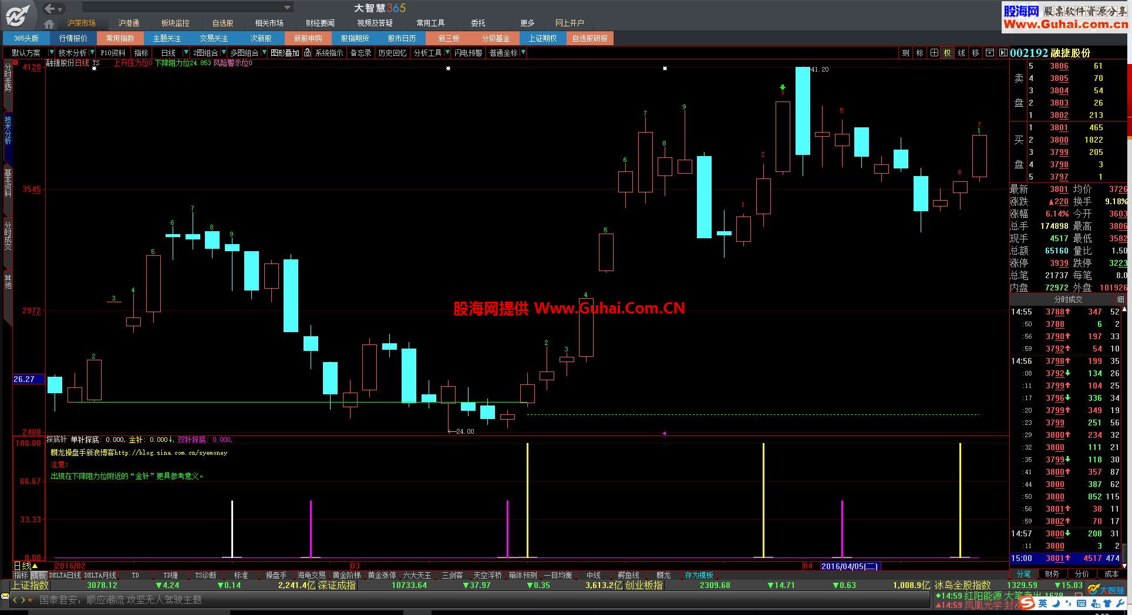Open the 常用工具 menu
The height and width of the screenshot is (615, 1132).
point(430,23)
